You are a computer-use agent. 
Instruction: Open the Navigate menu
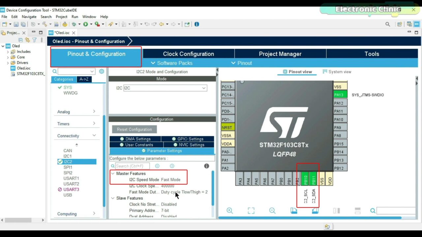(x=29, y=17)
